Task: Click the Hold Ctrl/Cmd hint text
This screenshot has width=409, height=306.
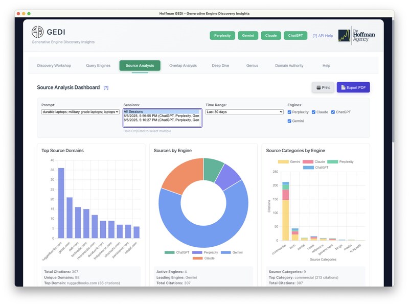Action: 147,131
